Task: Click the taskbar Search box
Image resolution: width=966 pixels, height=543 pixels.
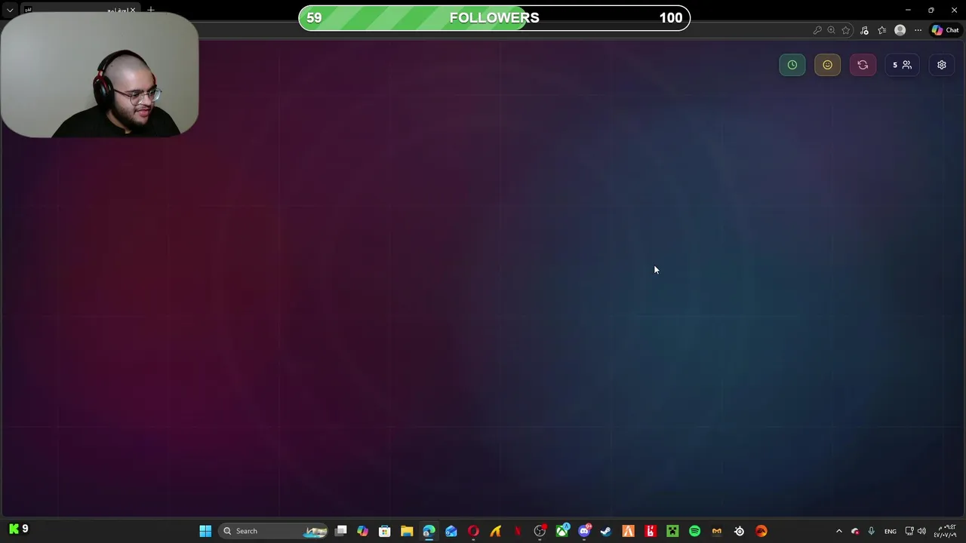Action: 274,531
